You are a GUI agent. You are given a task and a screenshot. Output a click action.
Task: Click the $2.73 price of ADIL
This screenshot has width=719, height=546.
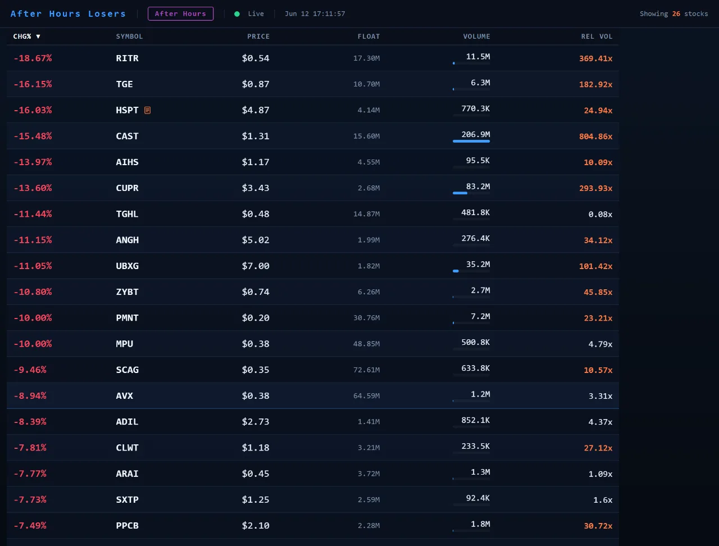(x=256, y=422)
